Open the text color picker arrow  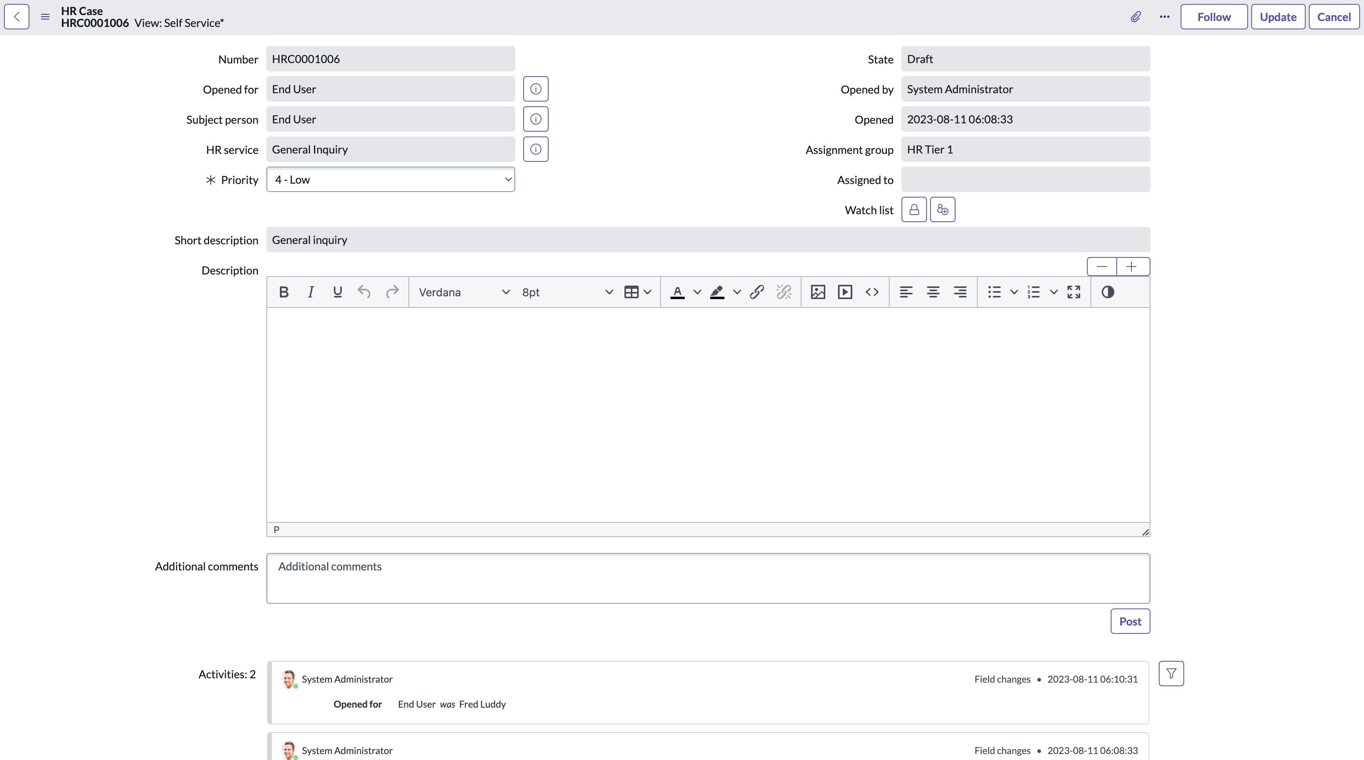697,292
